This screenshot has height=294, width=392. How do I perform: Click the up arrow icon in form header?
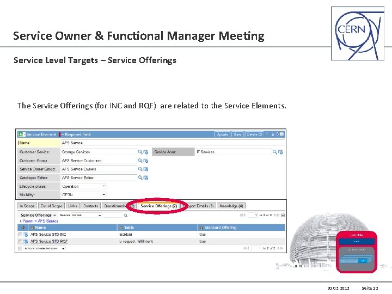point(273,134)
